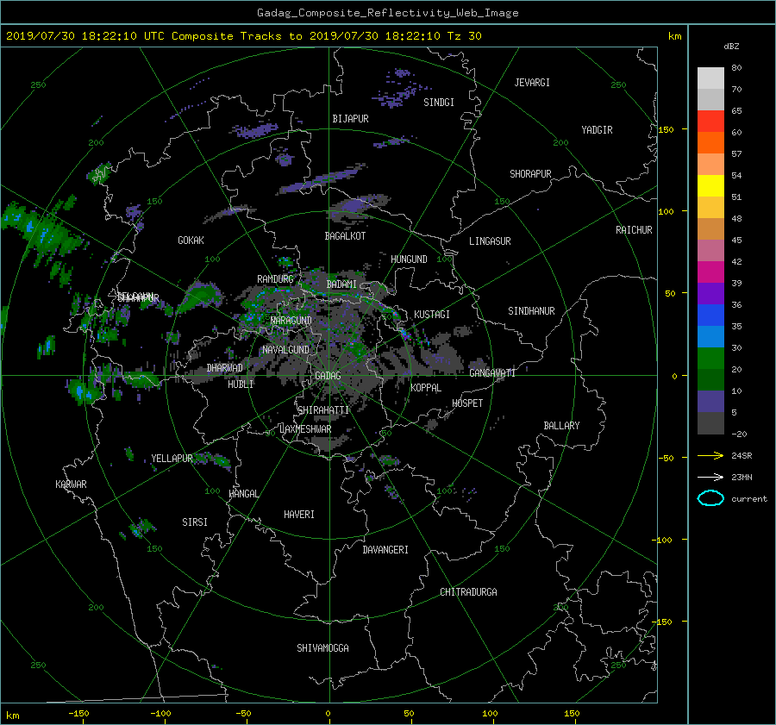Image resolution: width=776 pixels, height=725 pixels.
Task: Click the 24SR legend text
Action: pos(742,456)
